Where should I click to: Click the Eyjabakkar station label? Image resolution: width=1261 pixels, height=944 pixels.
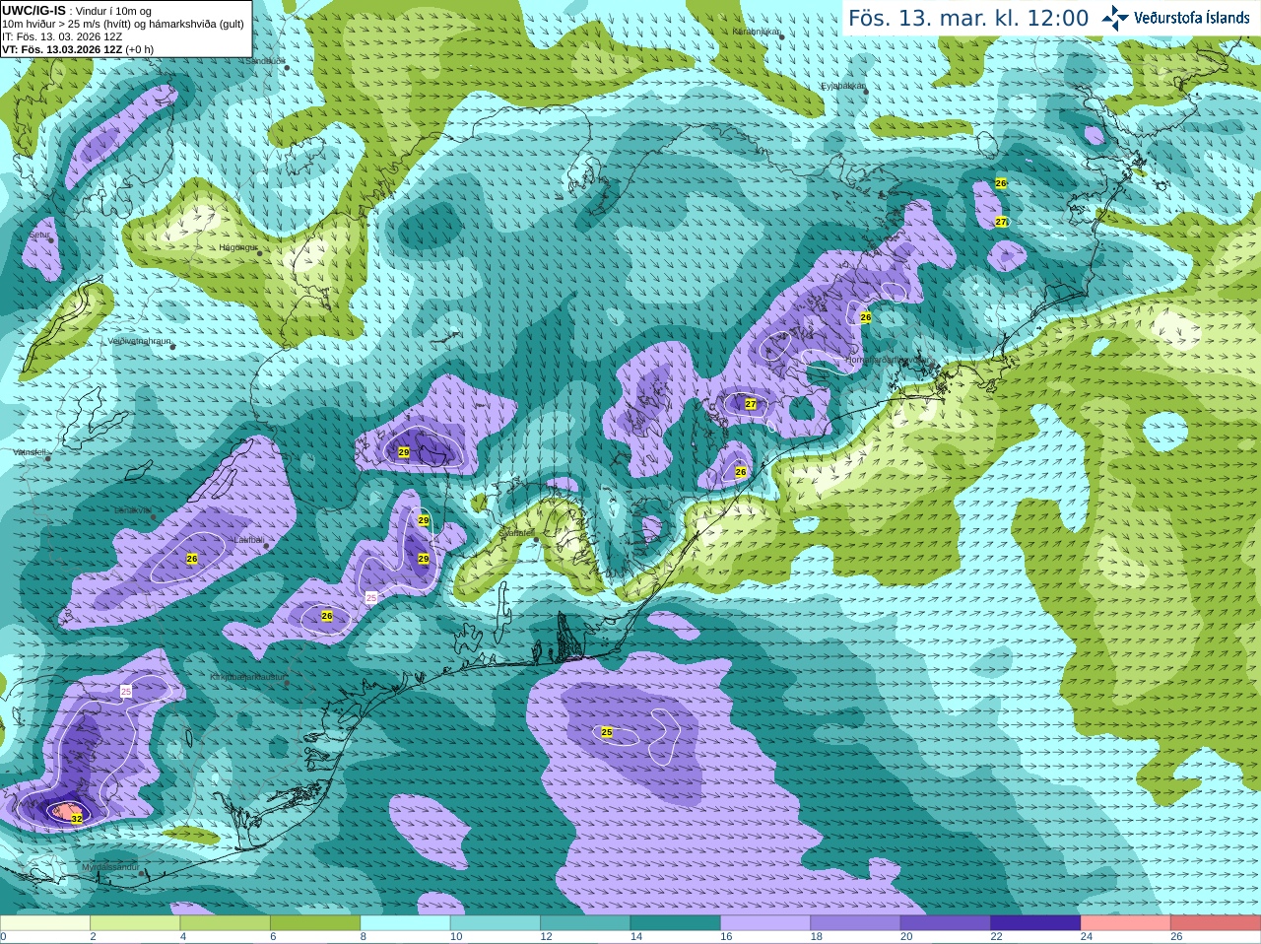[843, 86]
